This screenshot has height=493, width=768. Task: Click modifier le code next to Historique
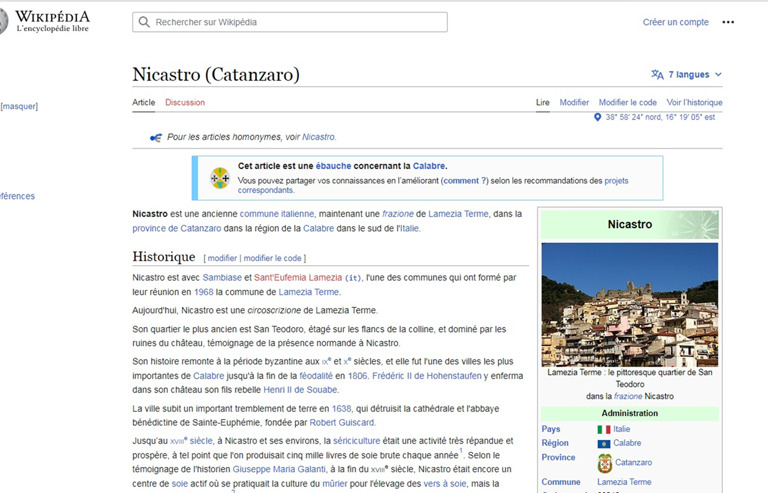click(273, 258)
